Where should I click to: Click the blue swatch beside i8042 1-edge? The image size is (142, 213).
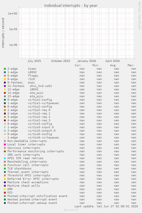[x=5, y=72]
